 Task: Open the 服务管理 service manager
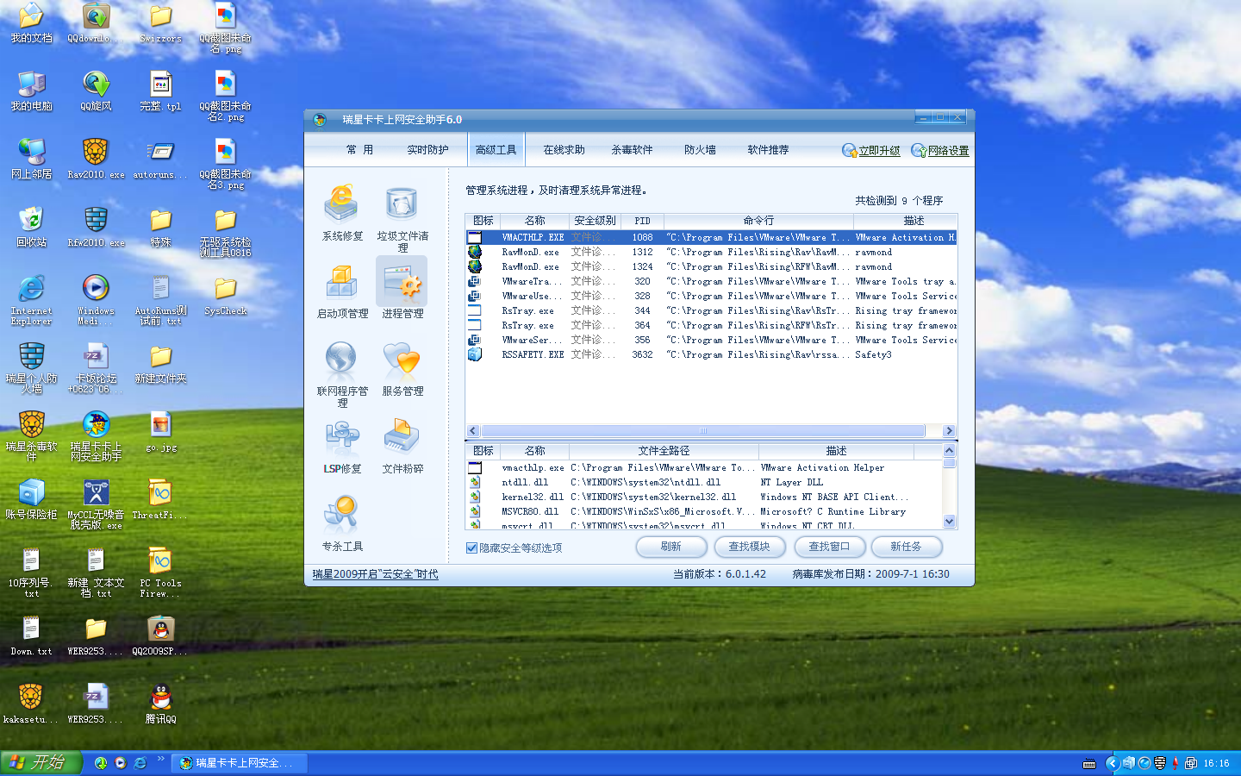pos(402,362)
